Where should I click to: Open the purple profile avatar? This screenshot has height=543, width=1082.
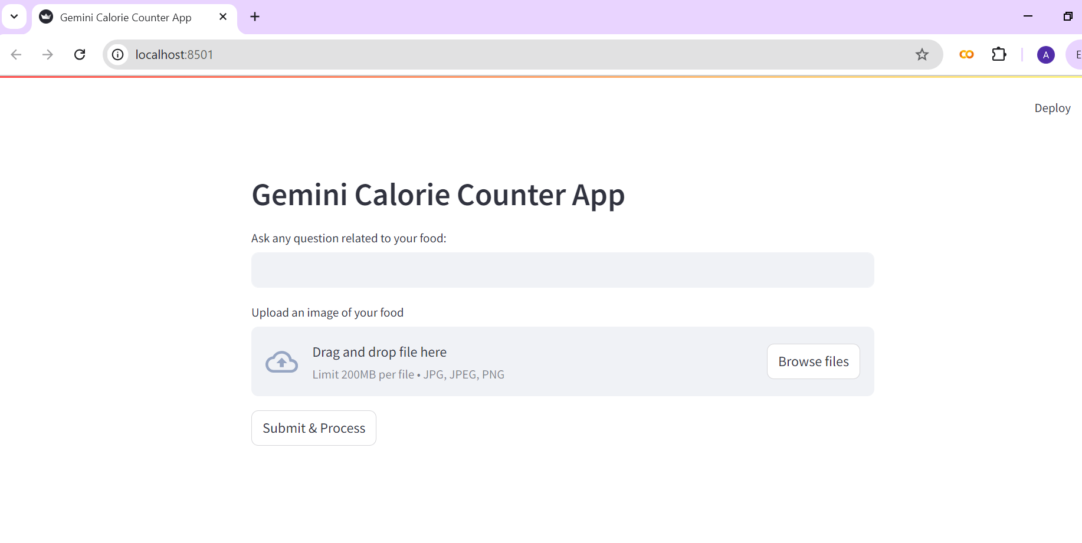click(1045, 55)
